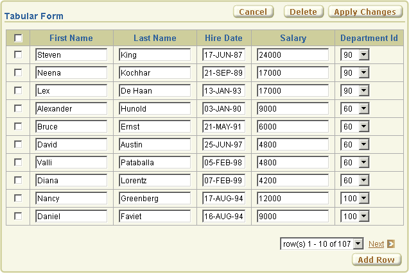Toggle the select-all checkbox in header row
This screenshot has width=409, height=273.
click(18, 38)
